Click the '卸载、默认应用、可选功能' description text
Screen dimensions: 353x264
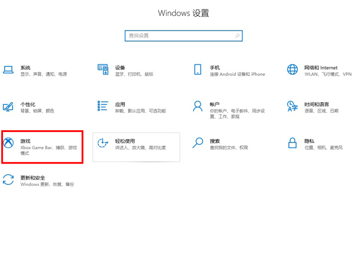point(140,111)
